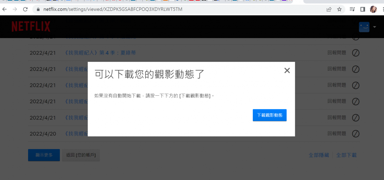Viewport: 384px width, 180px height.
Task: Open the 《找我經紀人》第4季：夏綠蒂 title link
Action: tap(100, 53)
